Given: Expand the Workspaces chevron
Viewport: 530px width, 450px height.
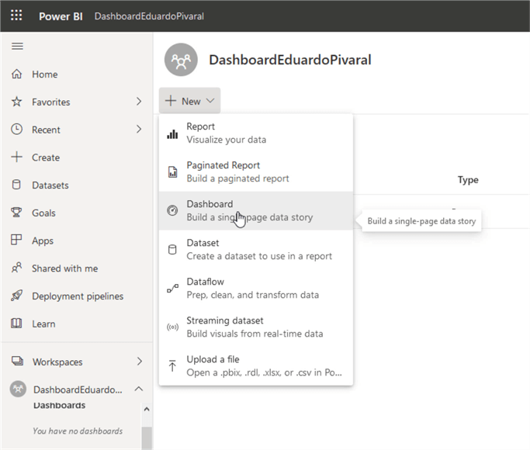Looking at the screenshot, I should coord(139,362).
